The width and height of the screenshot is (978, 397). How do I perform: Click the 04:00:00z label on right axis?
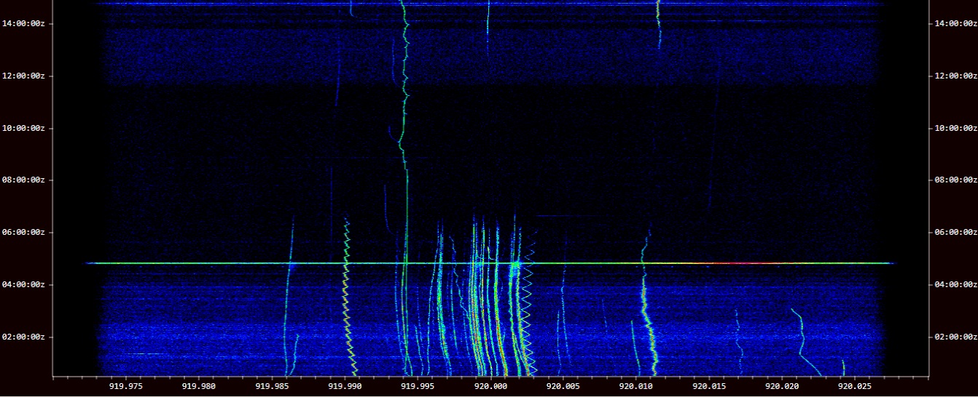956,284
